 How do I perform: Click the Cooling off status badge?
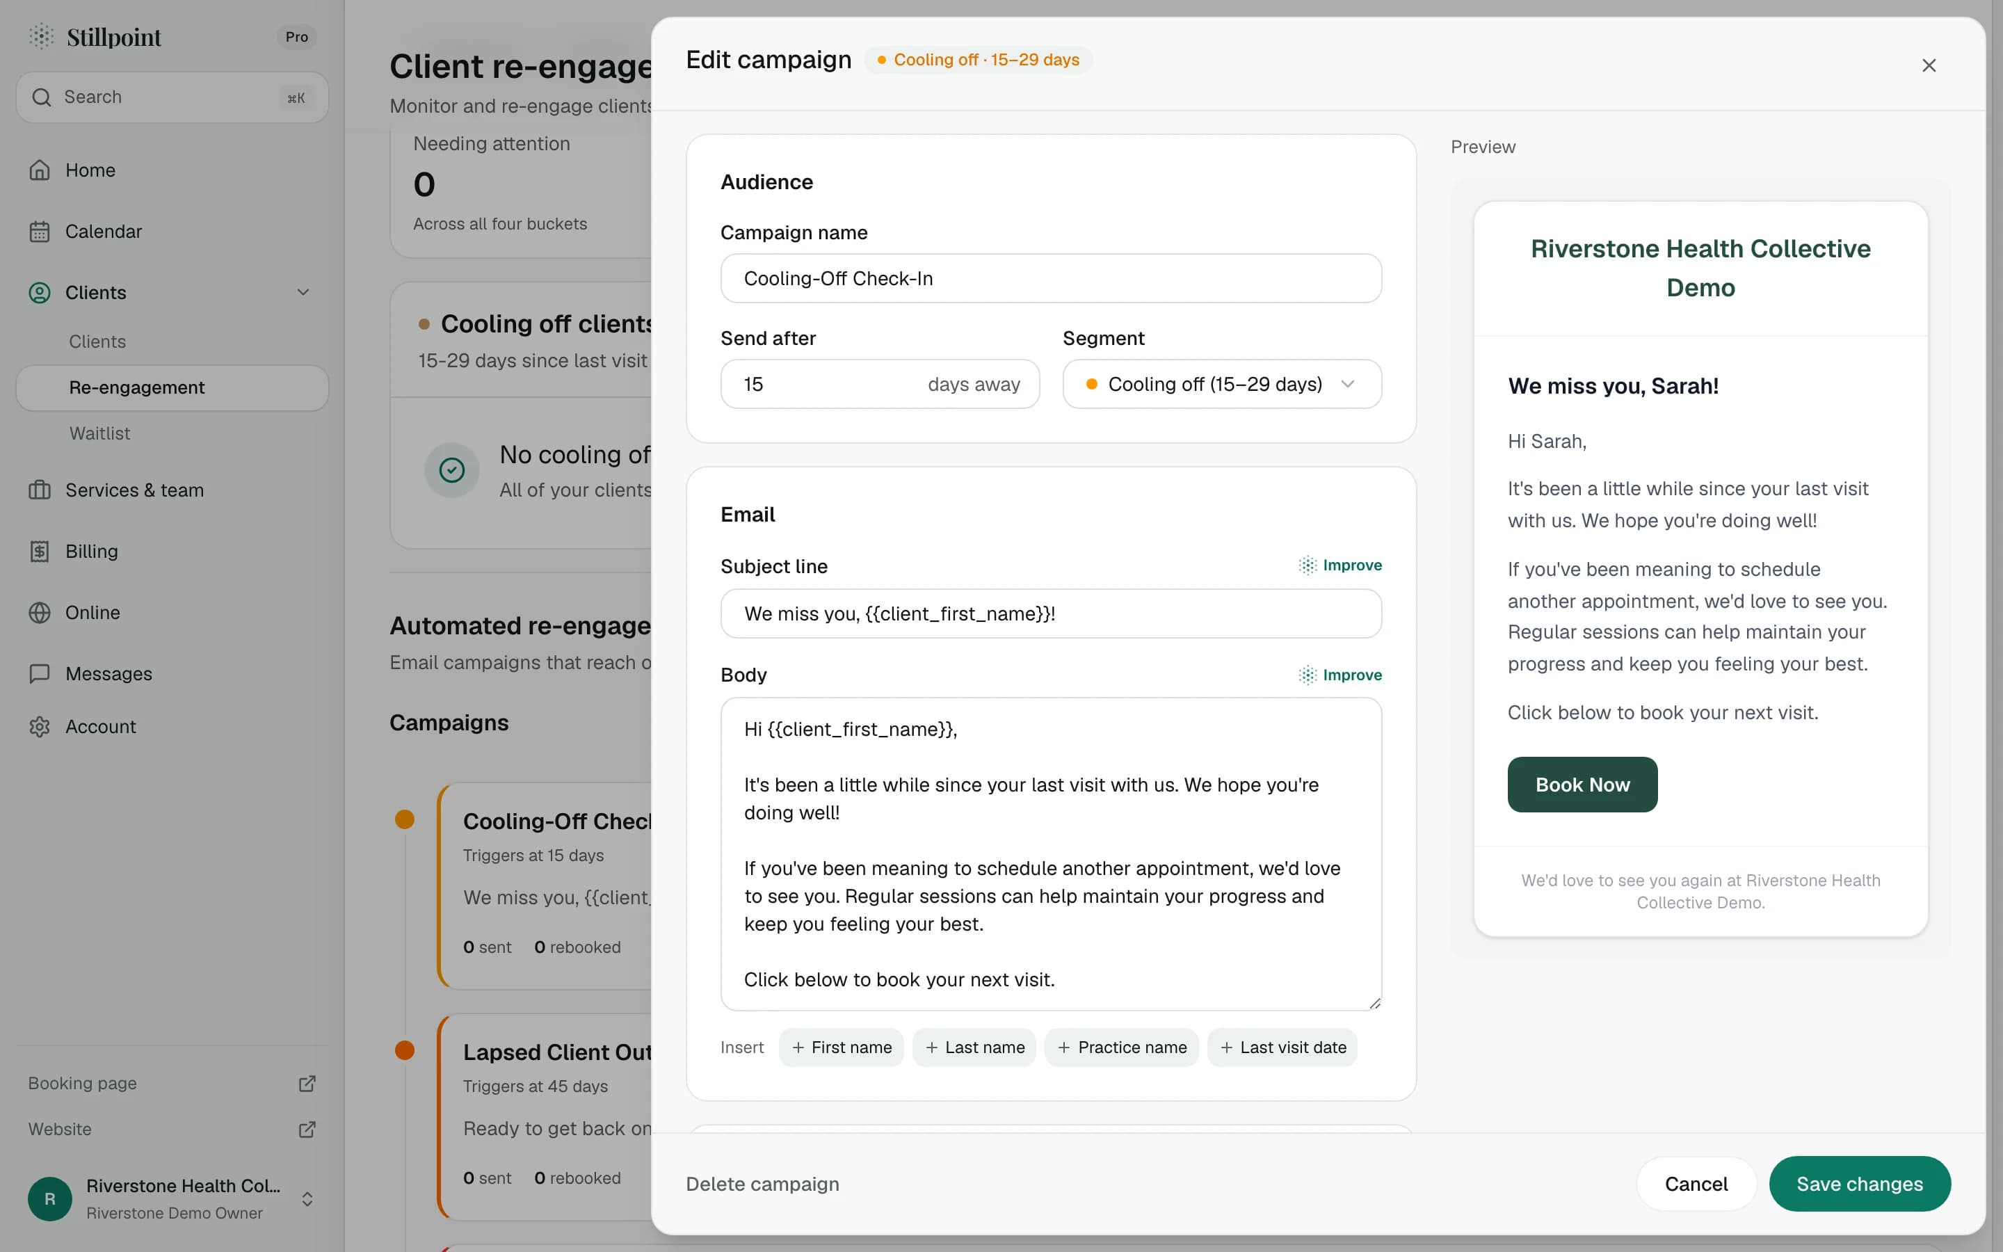(x=979, y=60)
